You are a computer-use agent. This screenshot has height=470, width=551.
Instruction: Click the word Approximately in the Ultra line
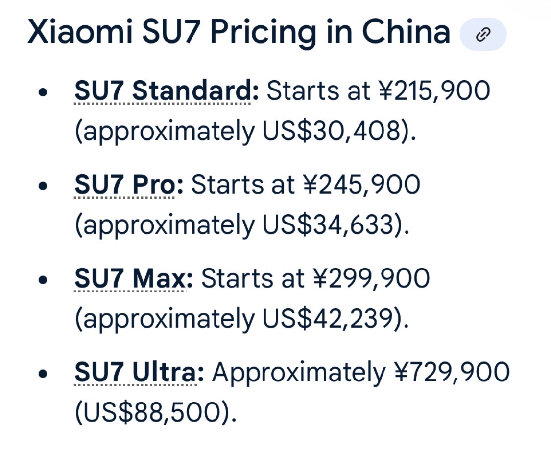click(x=299, y=373)
